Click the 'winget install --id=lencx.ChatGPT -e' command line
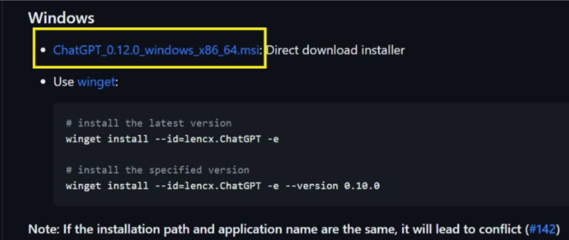Screen dimensions: 569x240 [x=173, y=139]
